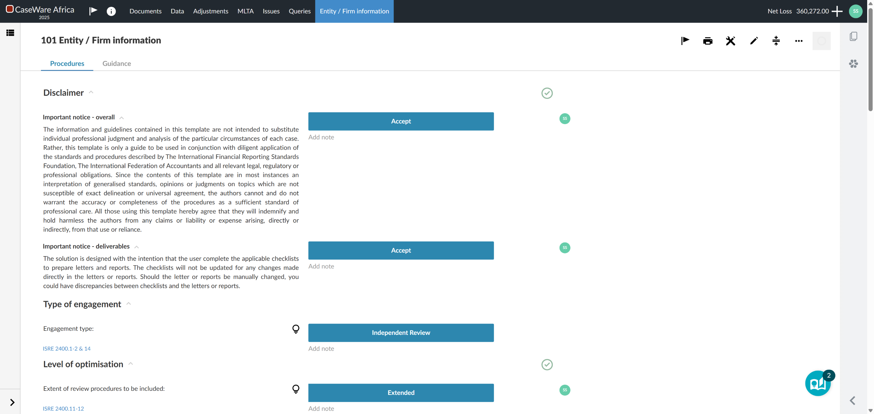Open the hamburger list menu icon
874x414 pixels.
pos(10,33)
